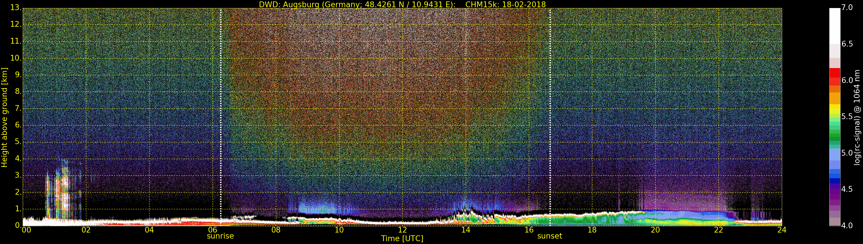The image size is (863, 244).
Task: Select the 'sunset' label below the axis
Action: coord(549,236)
